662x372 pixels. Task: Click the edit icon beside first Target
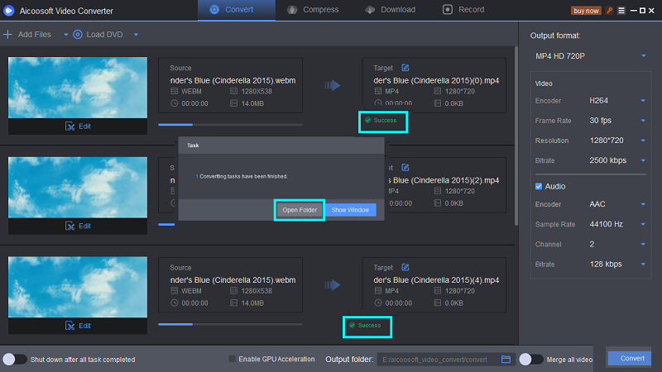(x=405, y=68)
